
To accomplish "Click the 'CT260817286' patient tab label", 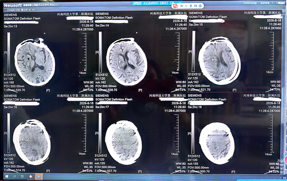I will click(14, 10).
